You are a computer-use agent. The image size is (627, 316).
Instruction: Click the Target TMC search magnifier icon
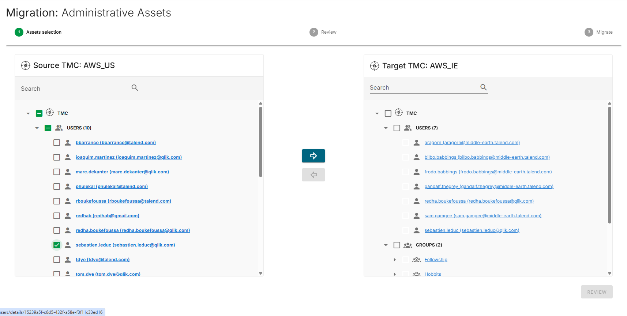[x=483, y=87]
